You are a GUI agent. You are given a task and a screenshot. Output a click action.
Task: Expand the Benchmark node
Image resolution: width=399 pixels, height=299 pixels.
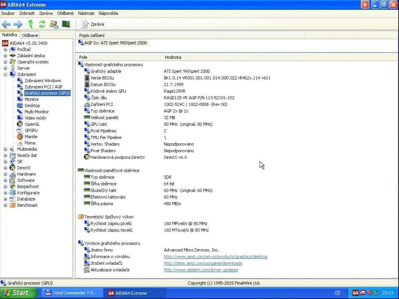(5, 205)
